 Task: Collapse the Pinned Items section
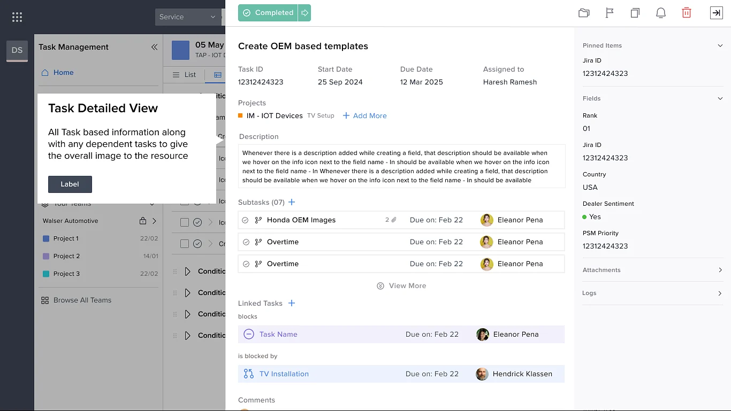point(720,45)
